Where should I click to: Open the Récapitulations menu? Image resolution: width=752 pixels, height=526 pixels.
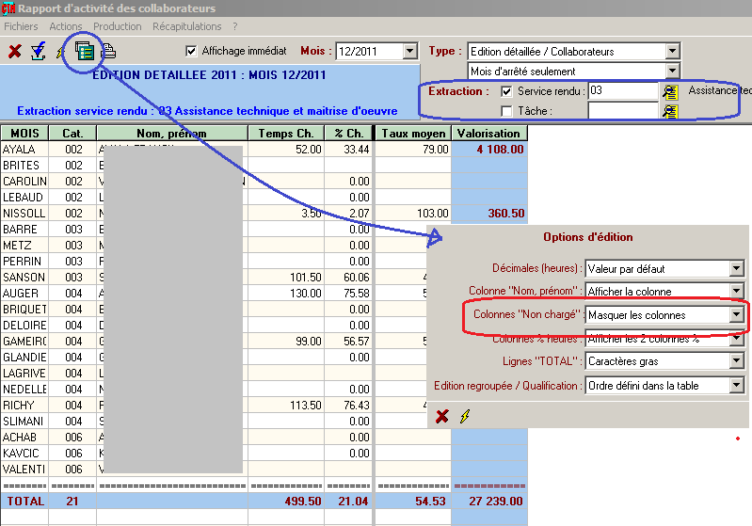point(187,26)
